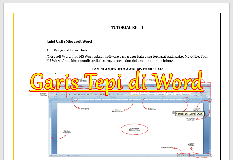Click the "Indents" label in the embedded picture
Viewport: 233px width, 160px height.
[85, 109]
